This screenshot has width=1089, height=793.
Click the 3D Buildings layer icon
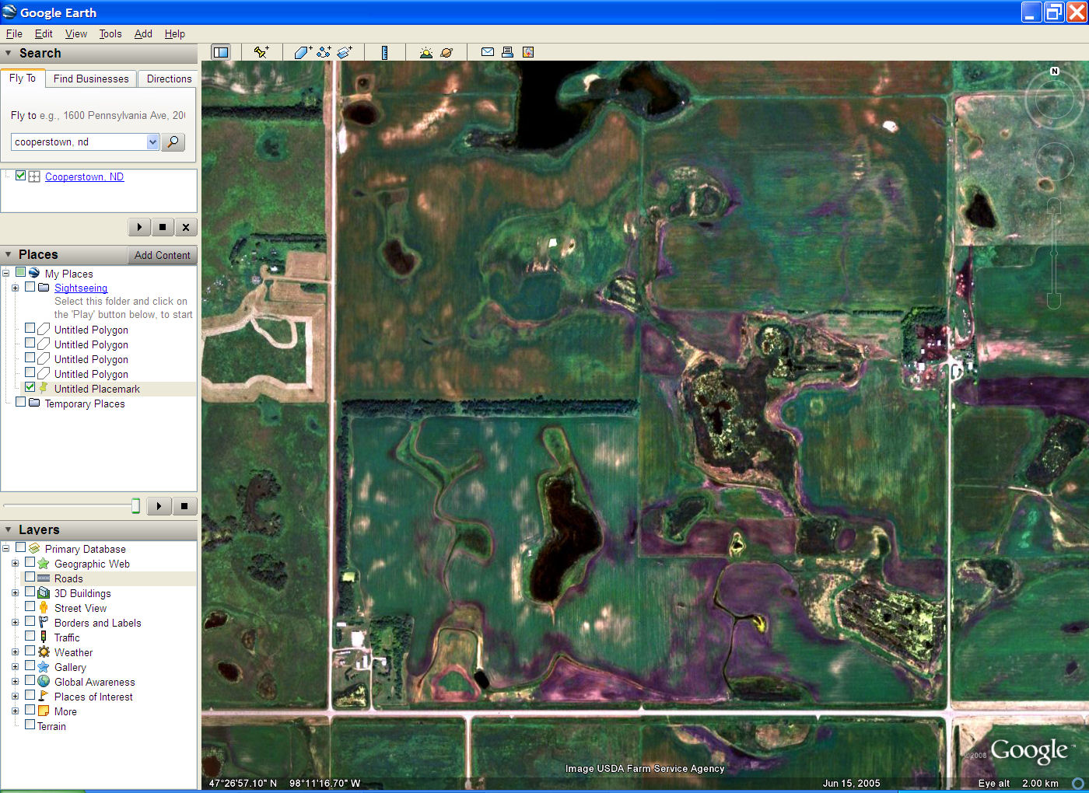coord(44,592)
